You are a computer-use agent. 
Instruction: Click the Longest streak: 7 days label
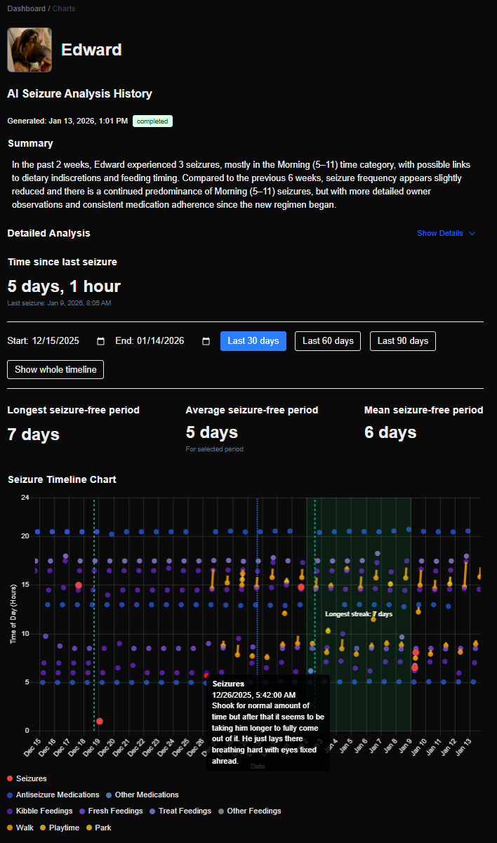pos(359,614)
